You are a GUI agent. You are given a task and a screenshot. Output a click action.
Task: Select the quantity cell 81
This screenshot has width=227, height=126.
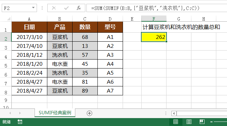tap(85, 82)
